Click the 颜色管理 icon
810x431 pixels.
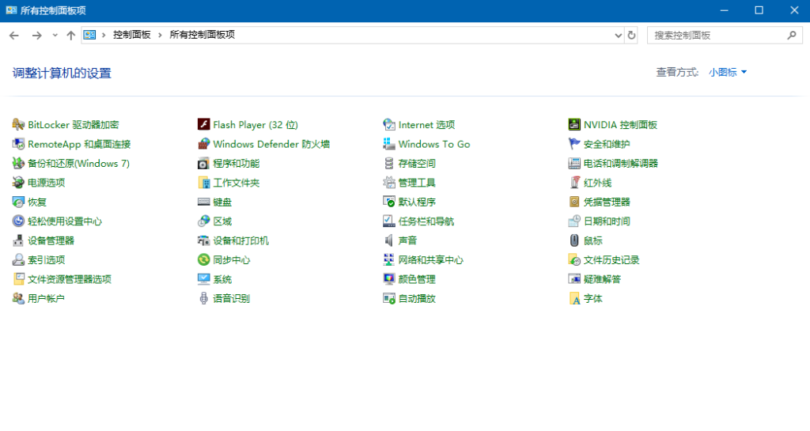point(389,279)
